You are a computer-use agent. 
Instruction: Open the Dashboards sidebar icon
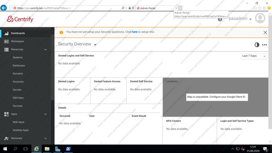(x=6, y=33)
